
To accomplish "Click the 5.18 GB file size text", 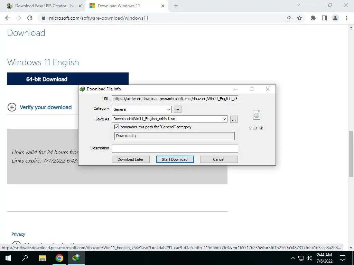I will click(x=256, y=128).
